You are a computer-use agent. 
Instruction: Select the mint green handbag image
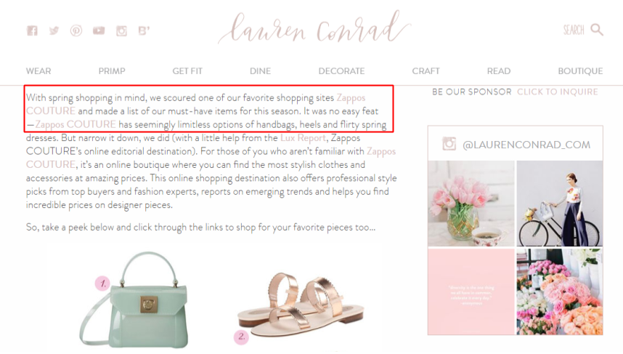pos(134,299)
